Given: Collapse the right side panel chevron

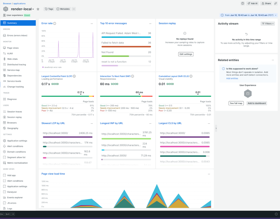Looking at the screenshot, I should (x=216, y=128).
